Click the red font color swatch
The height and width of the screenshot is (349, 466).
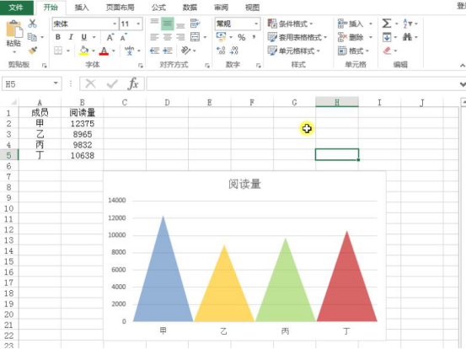(104, 51)
